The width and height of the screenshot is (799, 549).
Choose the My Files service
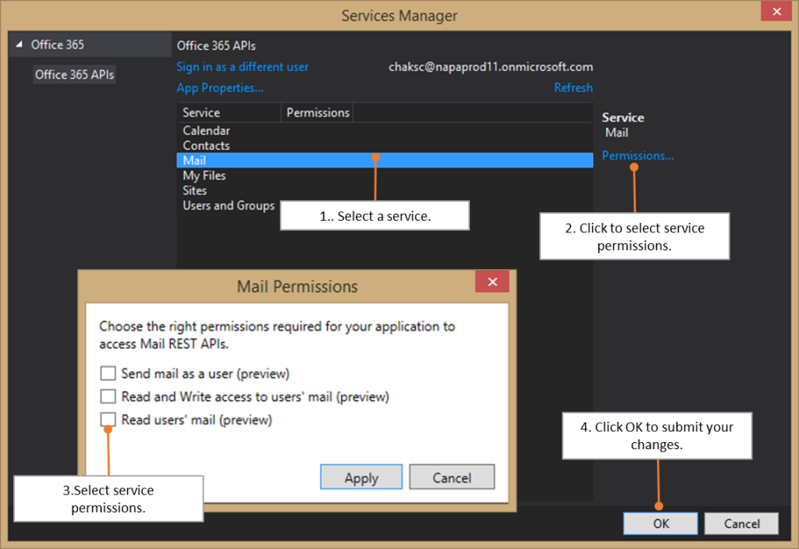pyautogui.click(x=204, y=175)
